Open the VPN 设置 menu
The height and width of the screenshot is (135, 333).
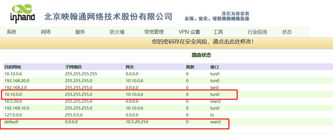click(189, 32)
